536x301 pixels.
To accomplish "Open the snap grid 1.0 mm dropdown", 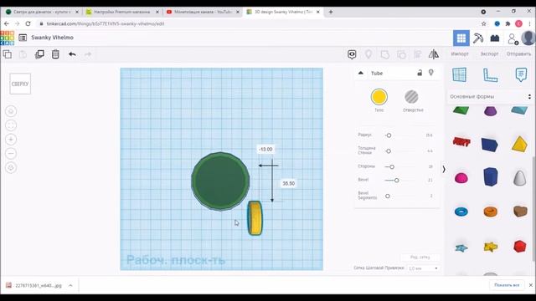I will click(423, 268).
